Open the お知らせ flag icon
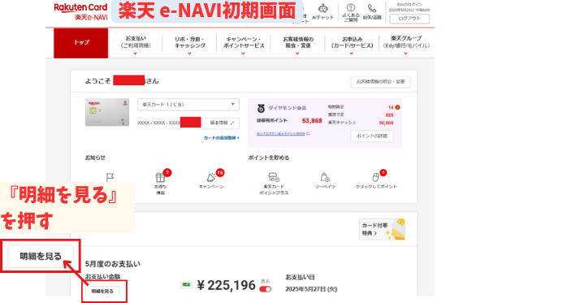580x303 pixels. pyautogui.click(x=110, y=178)
